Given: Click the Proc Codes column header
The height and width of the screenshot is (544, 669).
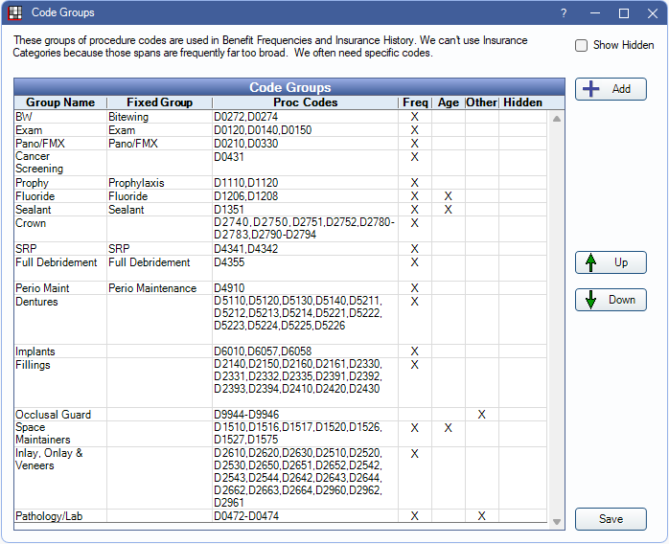Looking at the screenshot, I should tap(305, 102).
